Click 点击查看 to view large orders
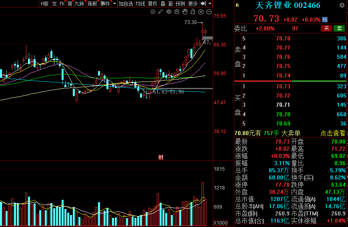The image size is (348, 227). tap(332, 133)
